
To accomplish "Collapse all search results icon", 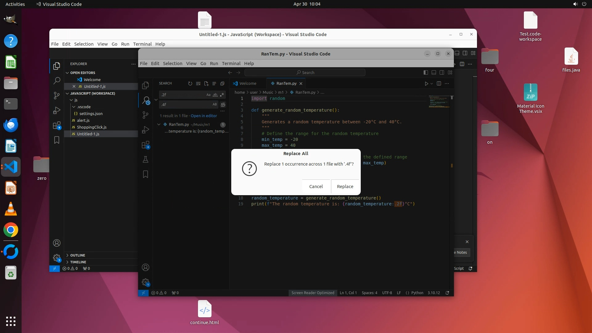I will coord(222,84).
